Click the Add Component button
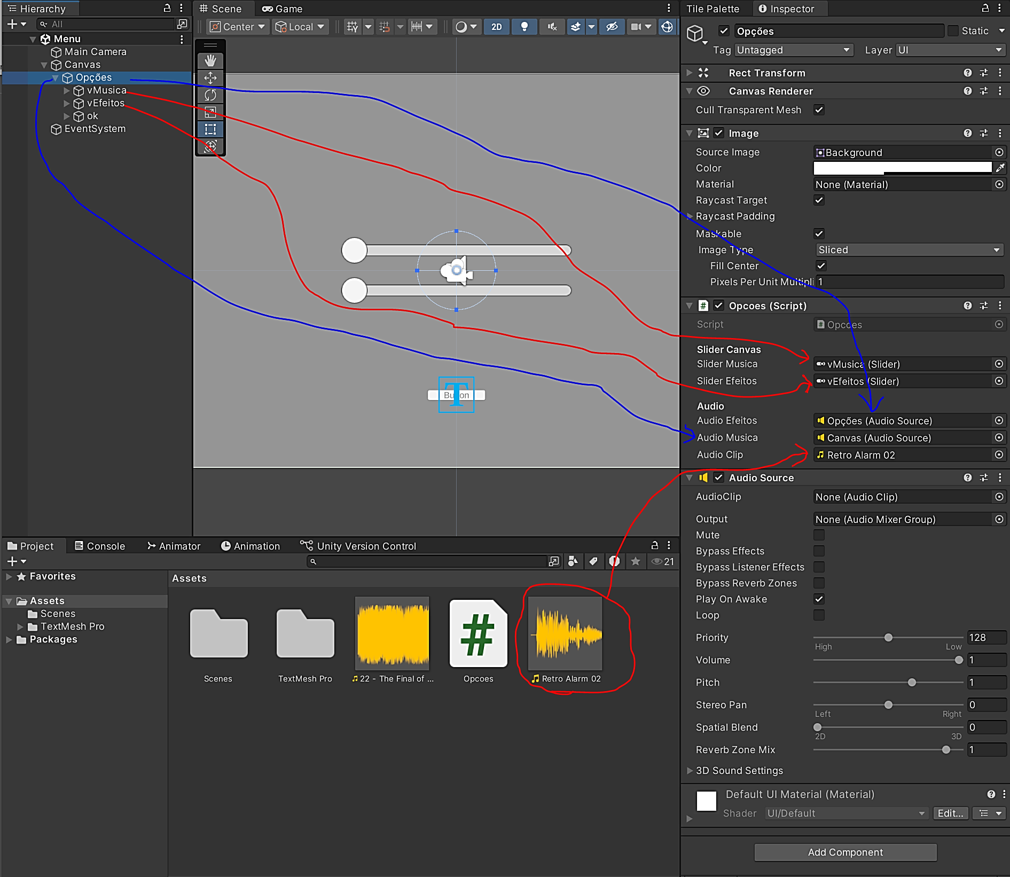1010x877 pixels. click(x=845, y=852)
